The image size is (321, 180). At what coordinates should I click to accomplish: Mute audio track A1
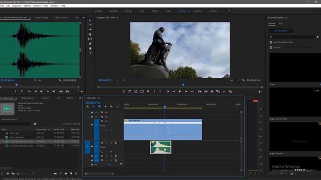tap(106, 143)
